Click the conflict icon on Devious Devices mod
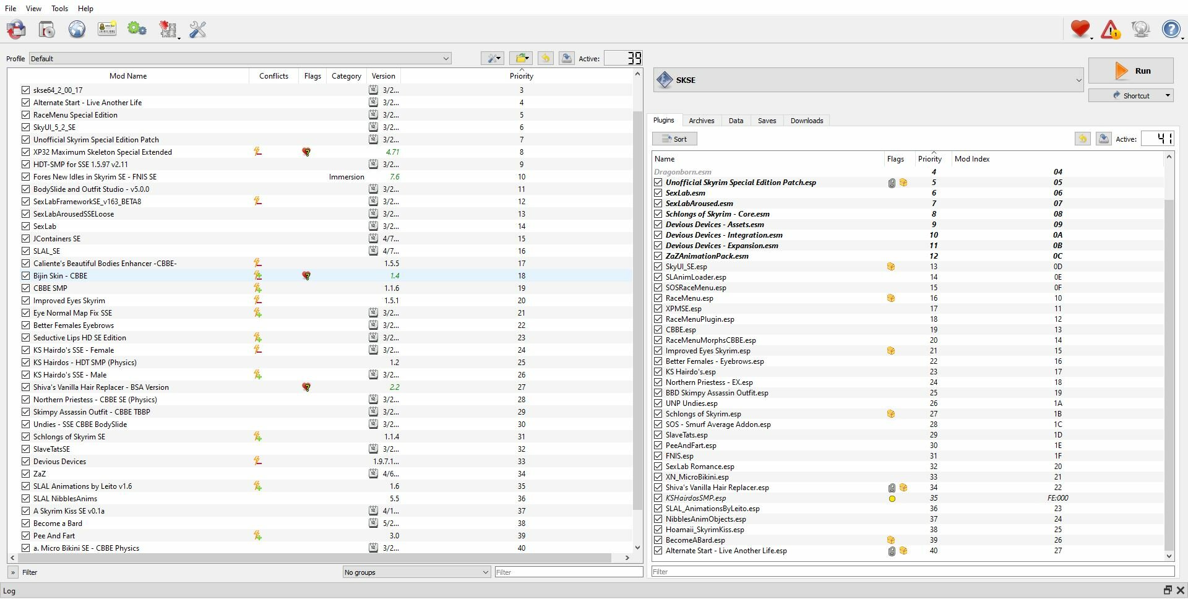Screen dimensions: 1188x599 tap(258, 462)
